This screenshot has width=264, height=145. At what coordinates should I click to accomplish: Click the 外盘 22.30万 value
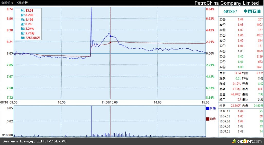click(x=235, y=105)
